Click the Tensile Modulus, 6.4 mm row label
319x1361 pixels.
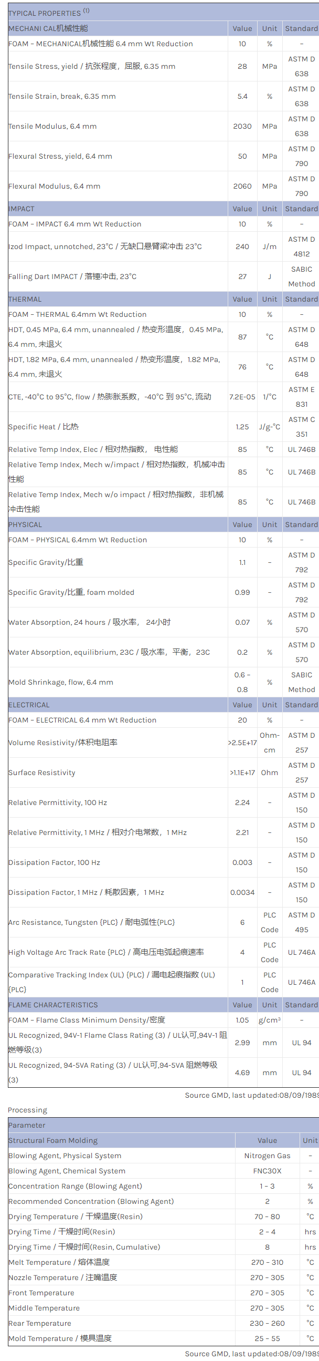pyautogui.click(x=52, y=126)
